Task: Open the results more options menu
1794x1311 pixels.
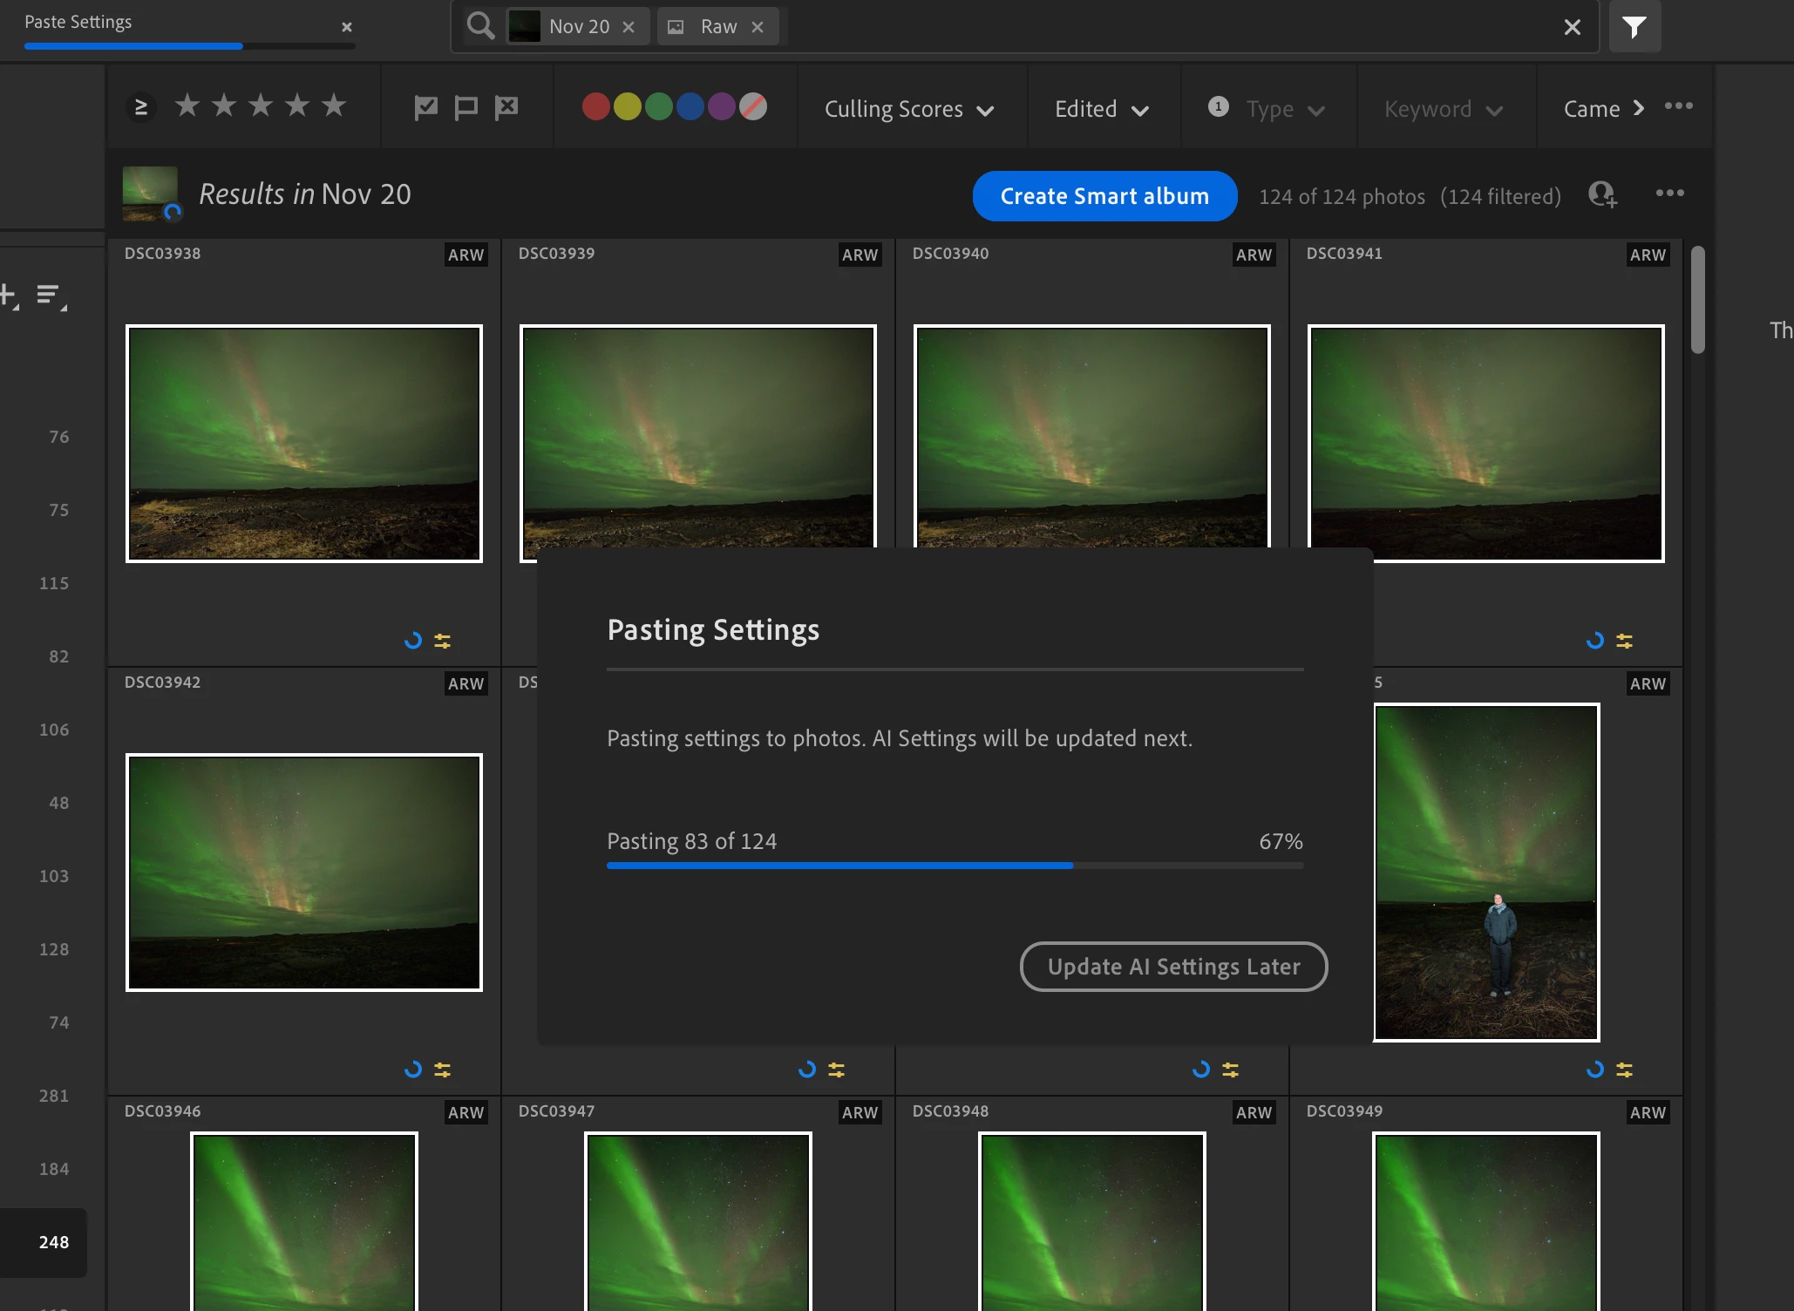Action: point(1670,193)
